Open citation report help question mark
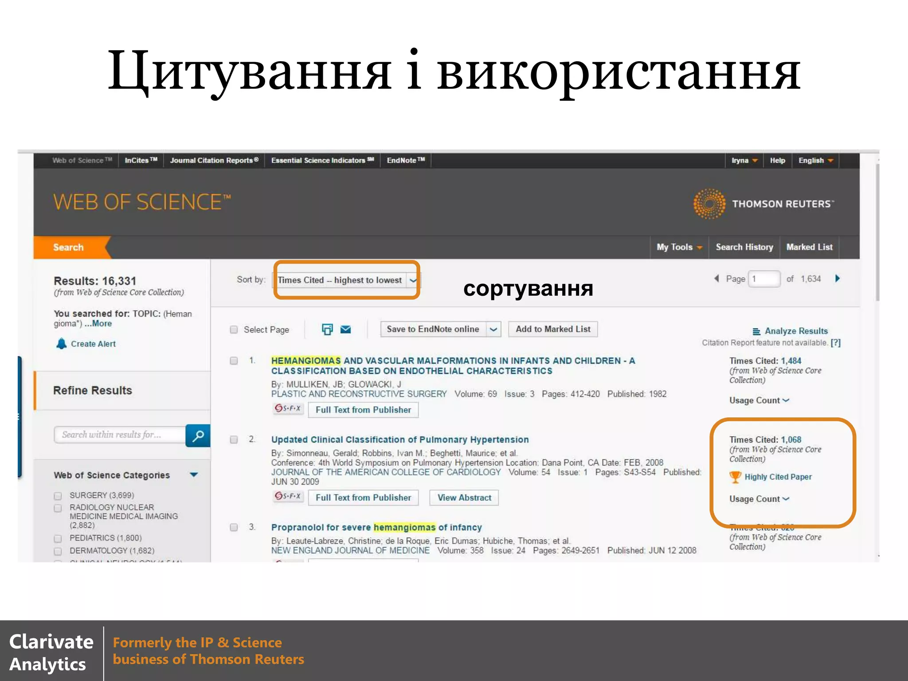The image size is (908, 681). click(836, 343)
